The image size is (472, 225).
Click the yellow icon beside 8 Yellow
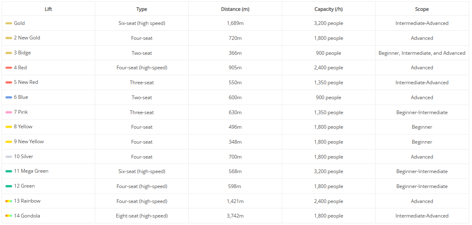[9, 127]
